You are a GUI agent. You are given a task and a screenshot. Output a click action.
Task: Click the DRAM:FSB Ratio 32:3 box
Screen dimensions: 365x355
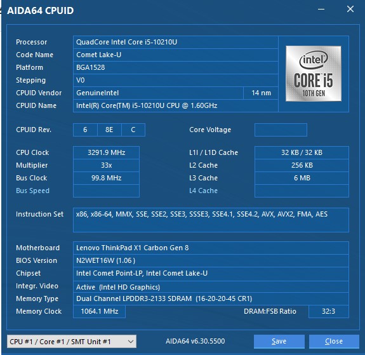[329, 311]
